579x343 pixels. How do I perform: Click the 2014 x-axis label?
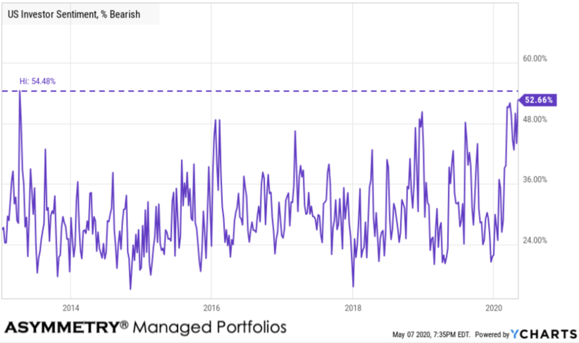coord(70,309)
